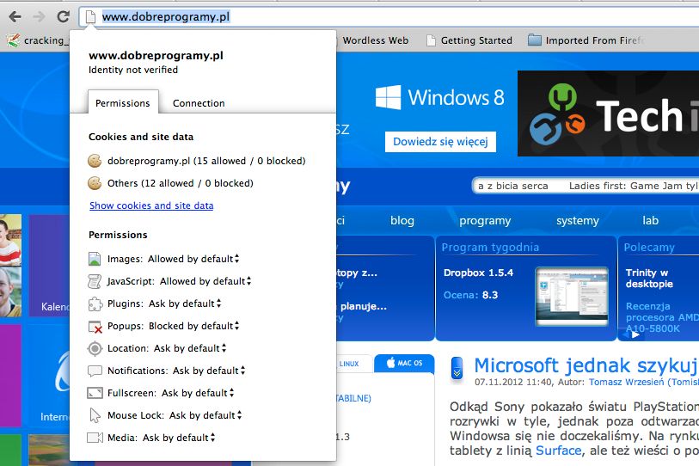Viewport: 699px width, 466px height.
Task: Open Location permission dropdown
Action: point(190,348)
